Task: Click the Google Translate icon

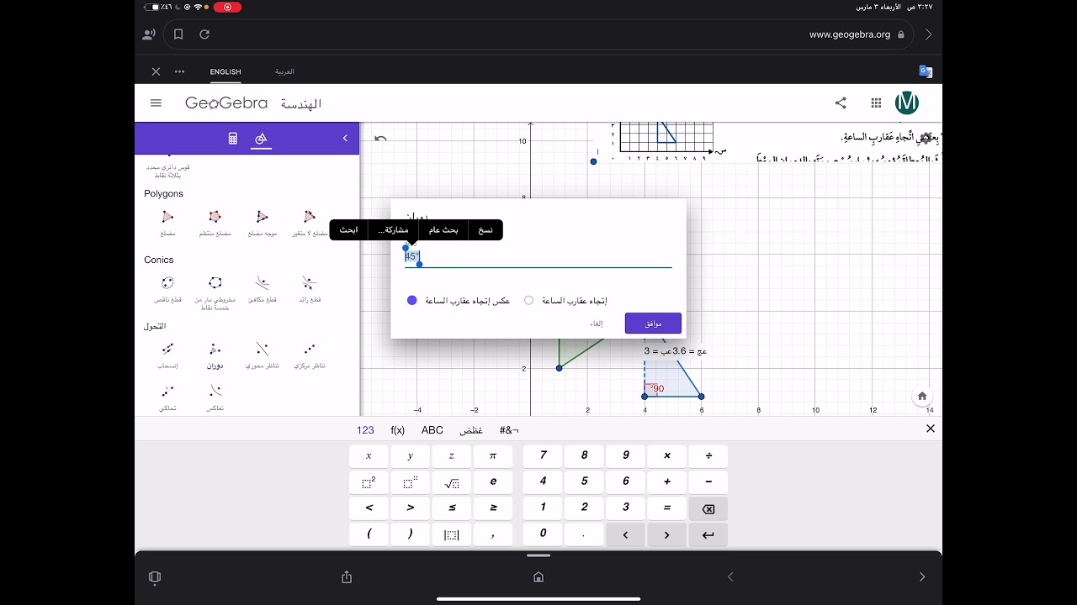Action: (926, 71)
